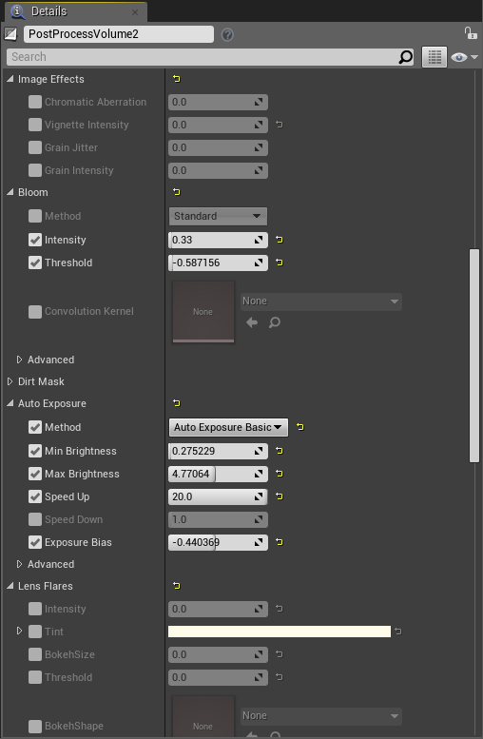Expand the Dirt Mask section
The height and width of the screenshot is (739, 483).
point(10,381)
